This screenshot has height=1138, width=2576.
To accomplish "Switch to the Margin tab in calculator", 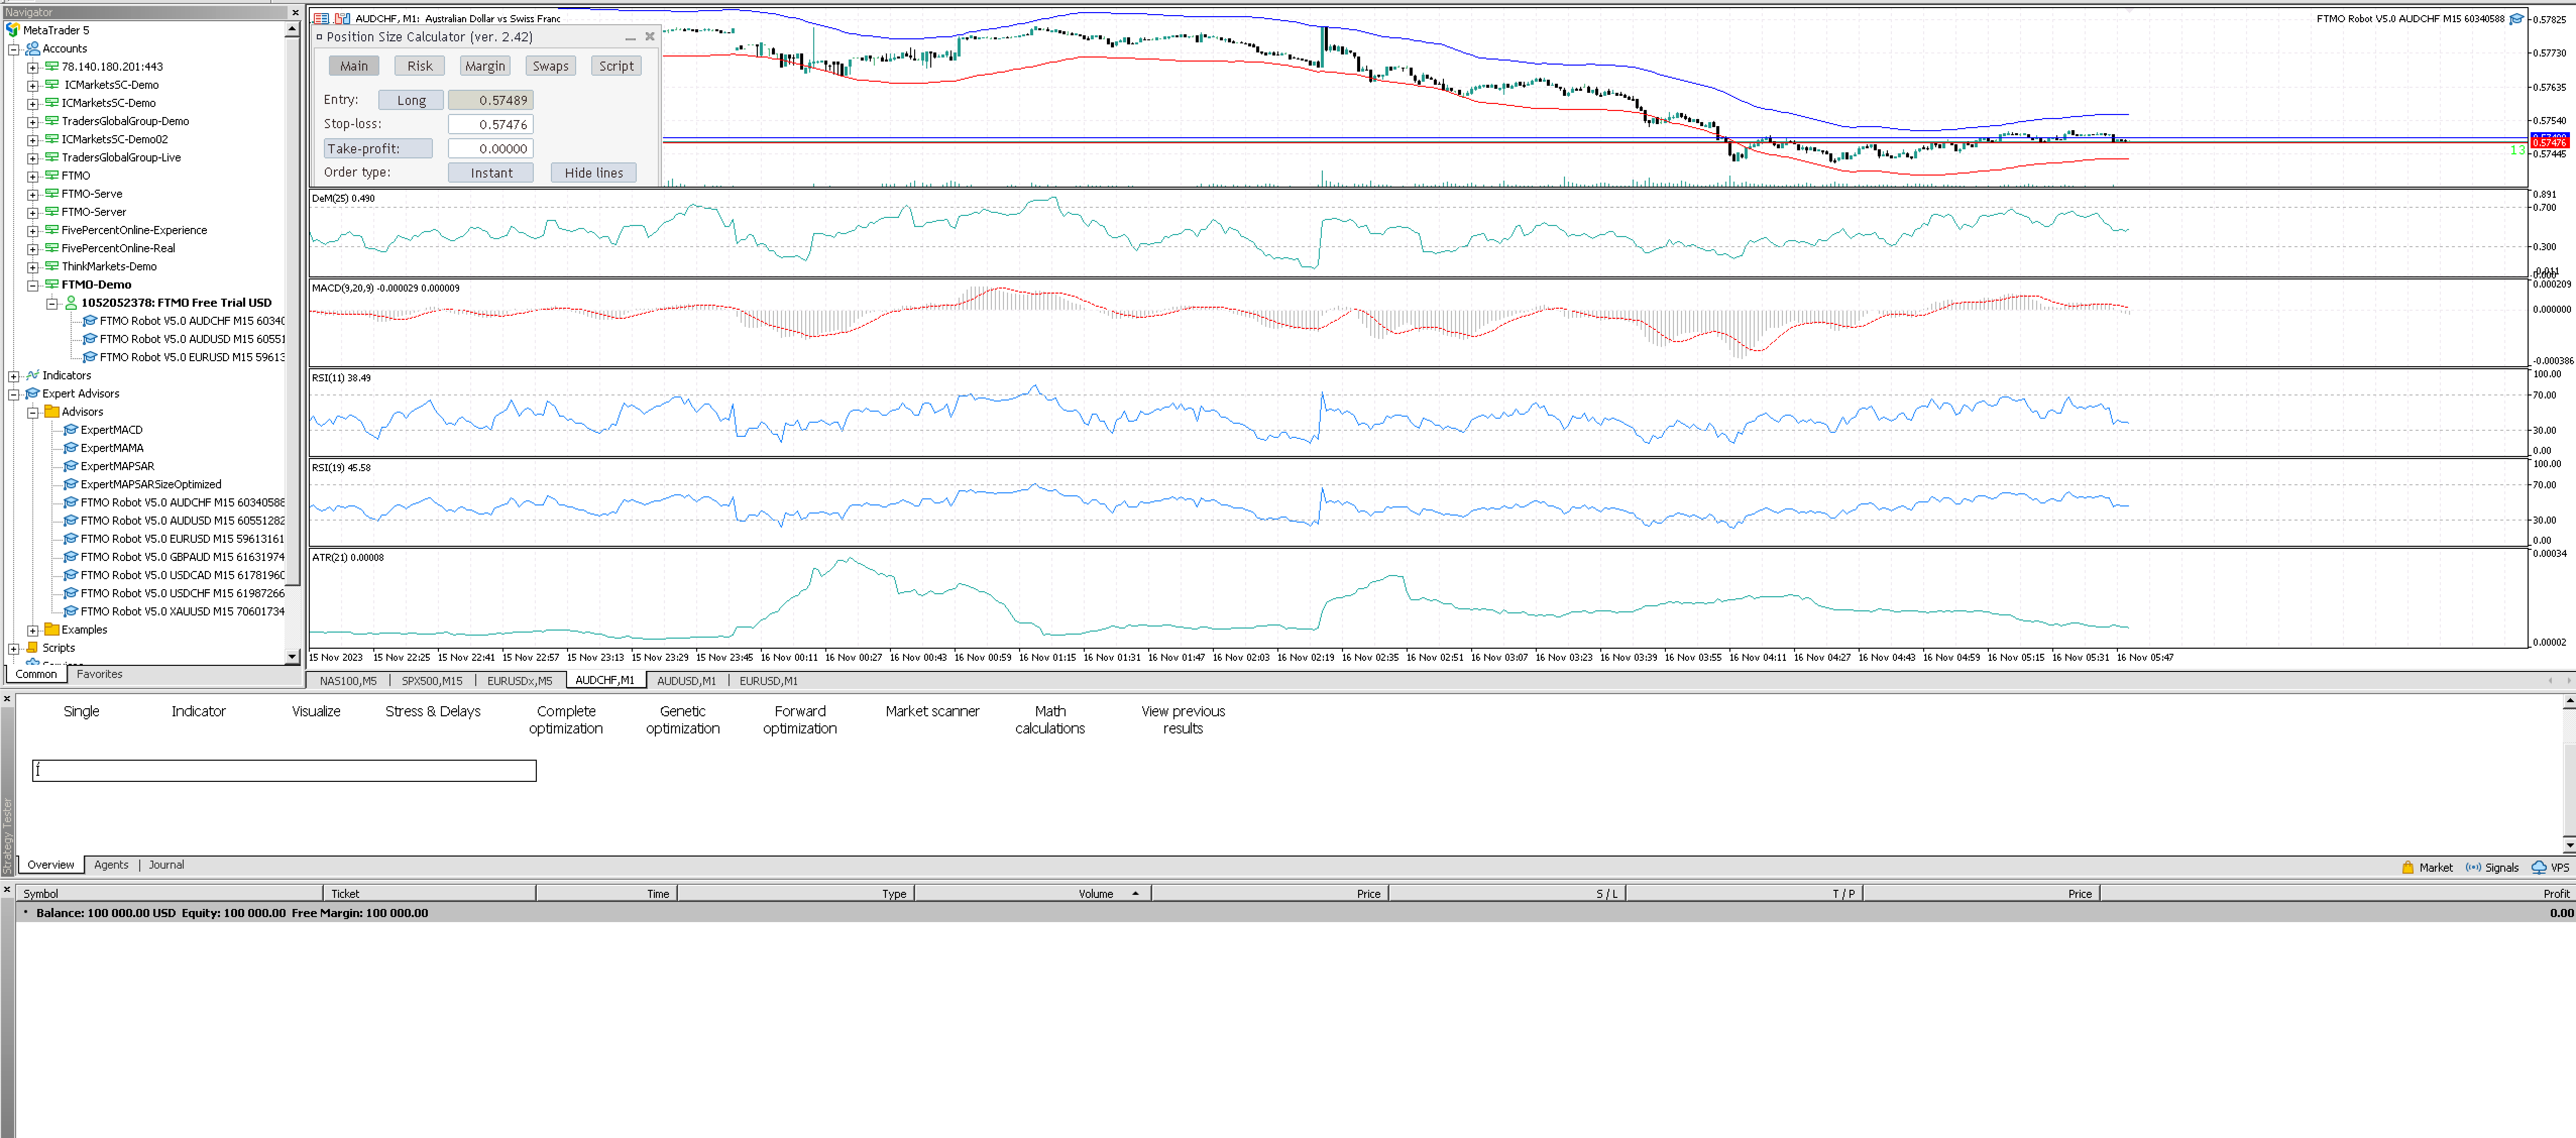I will pyautogui.click(x=485, y=66).
